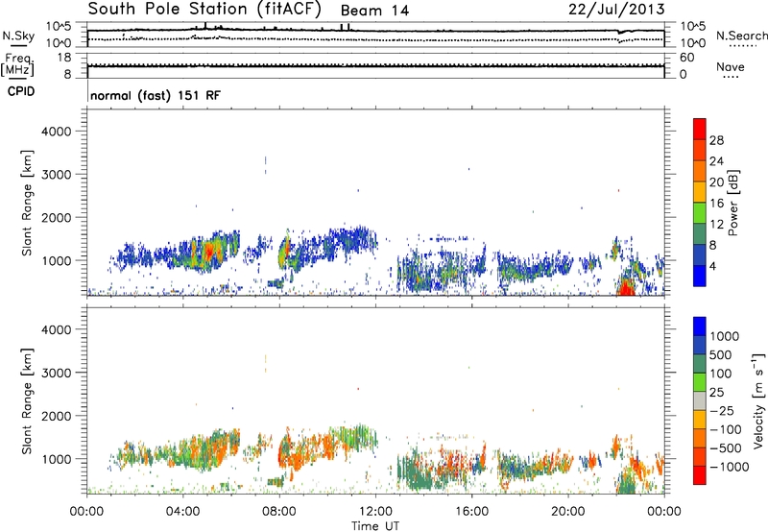The height and width of the screenshot is (532, 768).
Task: Click the Power colorbar bottom segment below 4
Action: (x=700, y=276)
